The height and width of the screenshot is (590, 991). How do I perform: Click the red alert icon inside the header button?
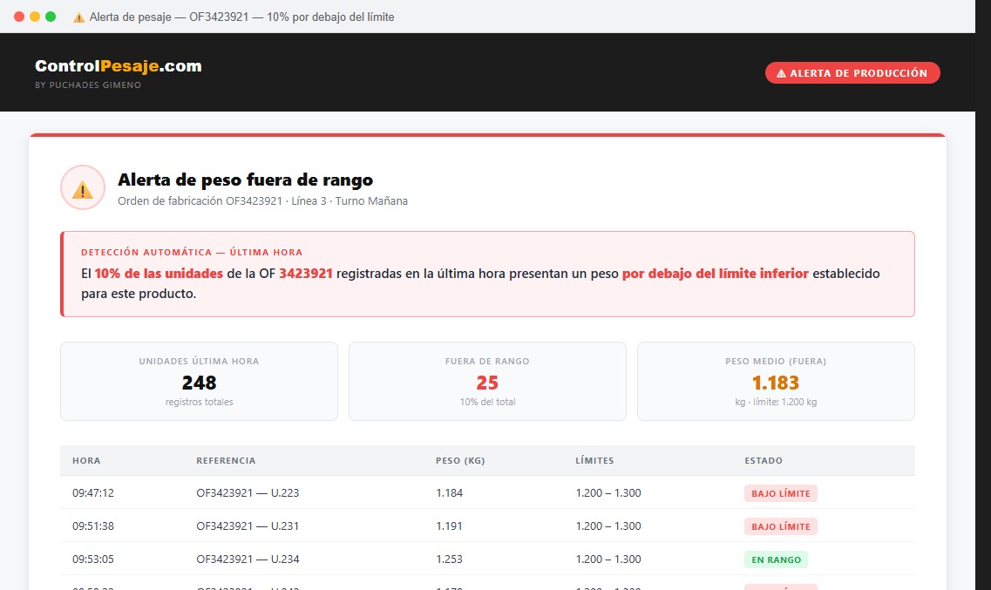pos(779,72)
